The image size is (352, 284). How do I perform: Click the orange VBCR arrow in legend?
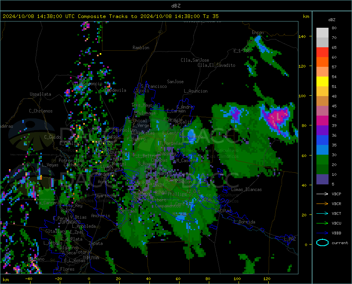[x=322, y=204]
